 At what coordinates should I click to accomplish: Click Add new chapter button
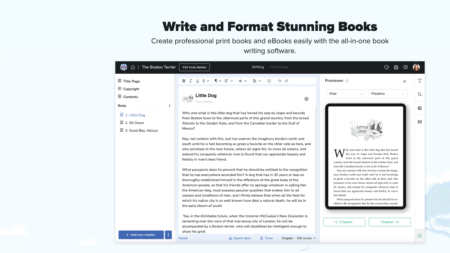click(x=141, y=235)
